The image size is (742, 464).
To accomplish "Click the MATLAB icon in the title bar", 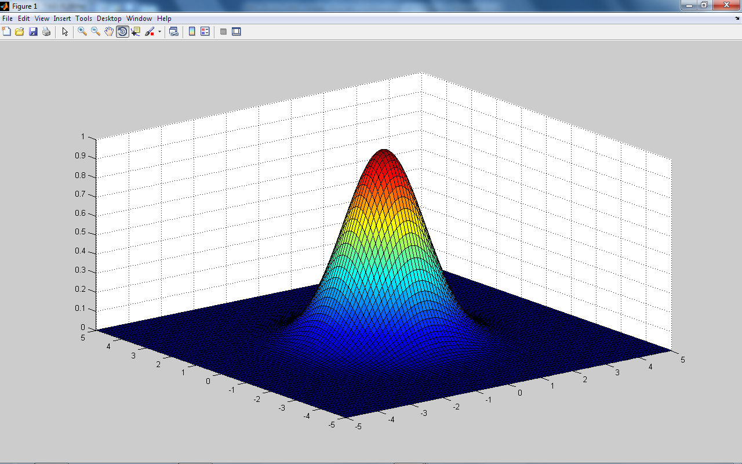I will [x=5, y=6].
